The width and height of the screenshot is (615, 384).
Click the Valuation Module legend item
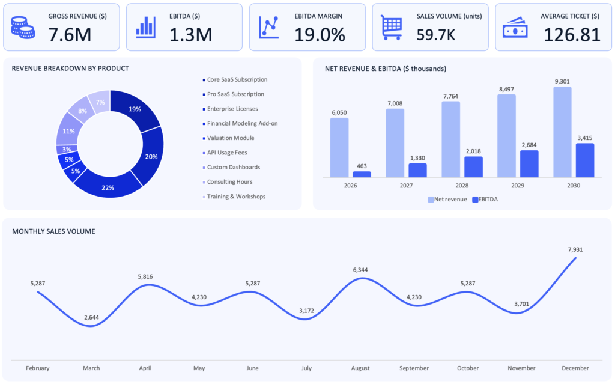[231, 138]
